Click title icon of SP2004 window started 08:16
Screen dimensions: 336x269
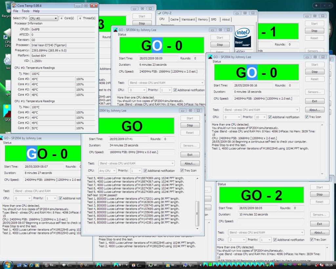210,57
